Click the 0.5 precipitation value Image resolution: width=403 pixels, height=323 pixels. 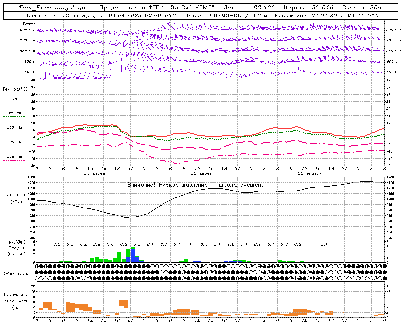pos(70,244)
